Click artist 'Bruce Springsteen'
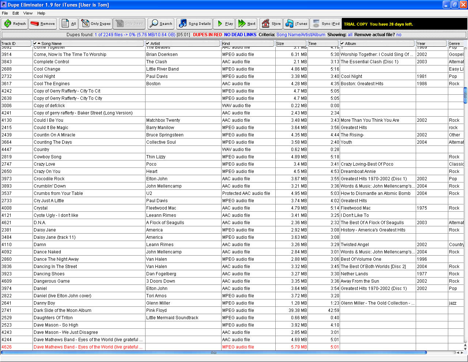Image resolution: width=468 pixels, height=362 pixels. coord(165,135)
